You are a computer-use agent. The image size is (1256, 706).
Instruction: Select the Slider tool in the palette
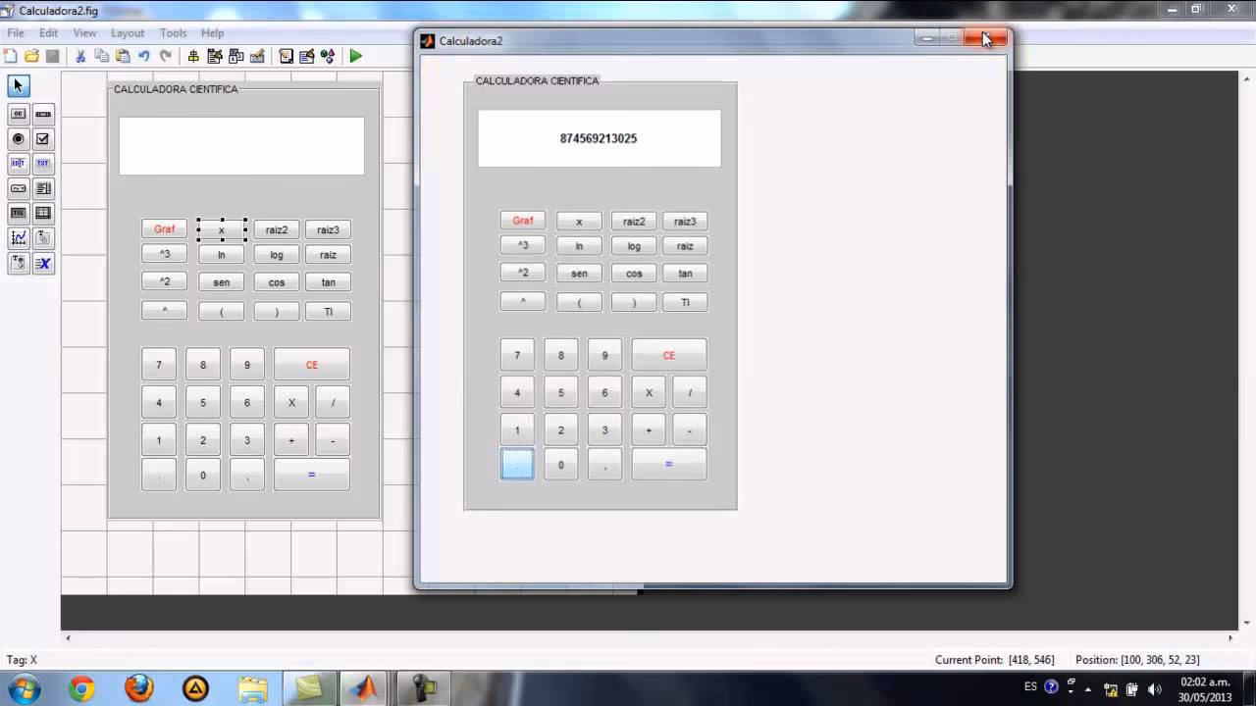point(43,114)
